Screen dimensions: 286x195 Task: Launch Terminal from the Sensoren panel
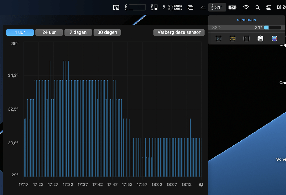pyautogui.click(x=246, y=39)
